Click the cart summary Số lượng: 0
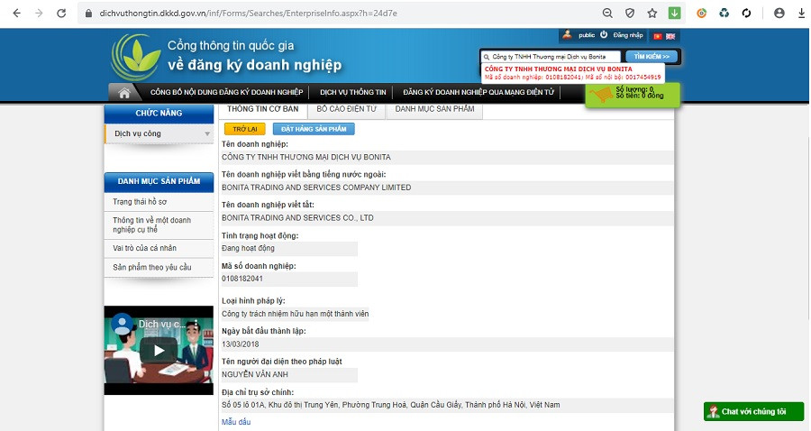Screen dimensions: 811x431 (x=634, y=89)
